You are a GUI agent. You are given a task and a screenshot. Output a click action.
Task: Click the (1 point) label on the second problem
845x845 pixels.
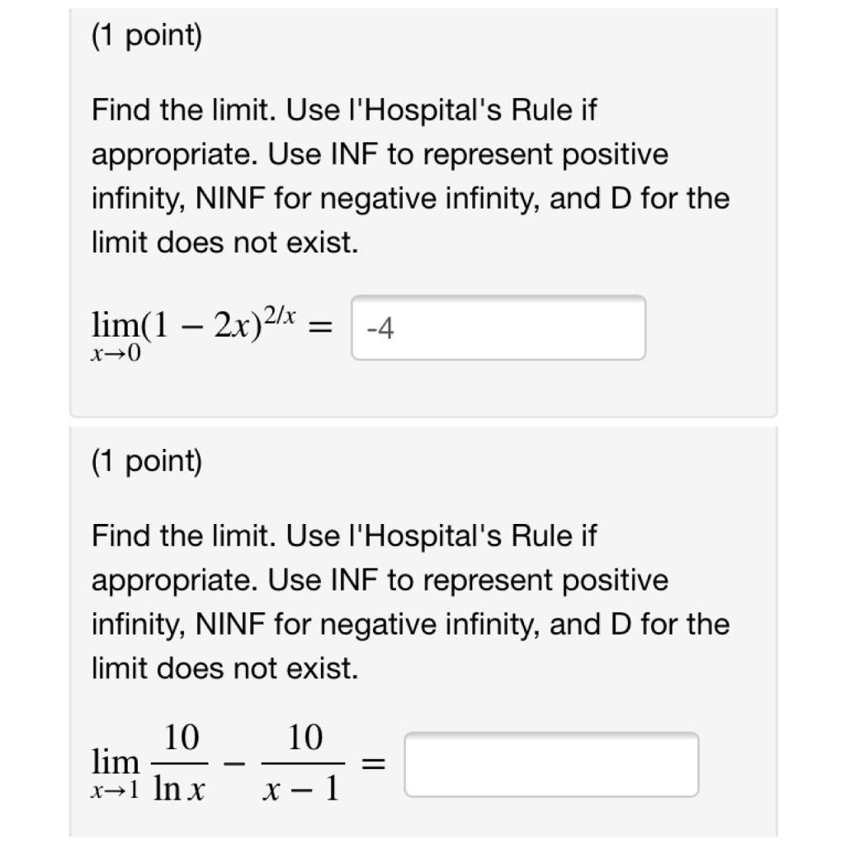coord(147,462)
